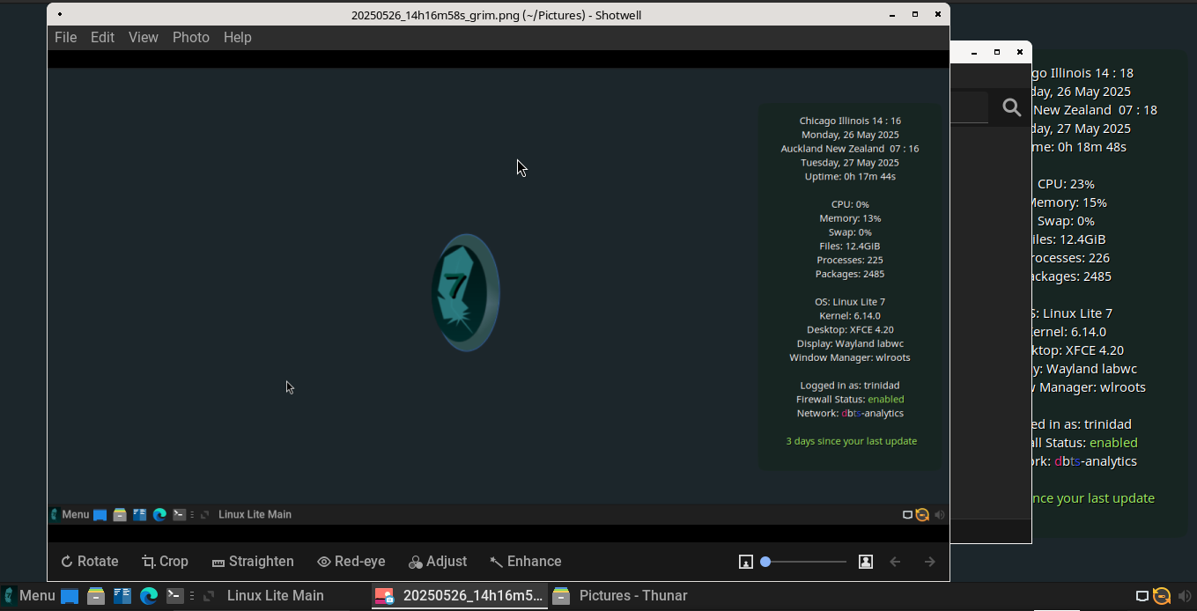
Task: Open the View menu in Shotwell
Action: tap(144, 37)
